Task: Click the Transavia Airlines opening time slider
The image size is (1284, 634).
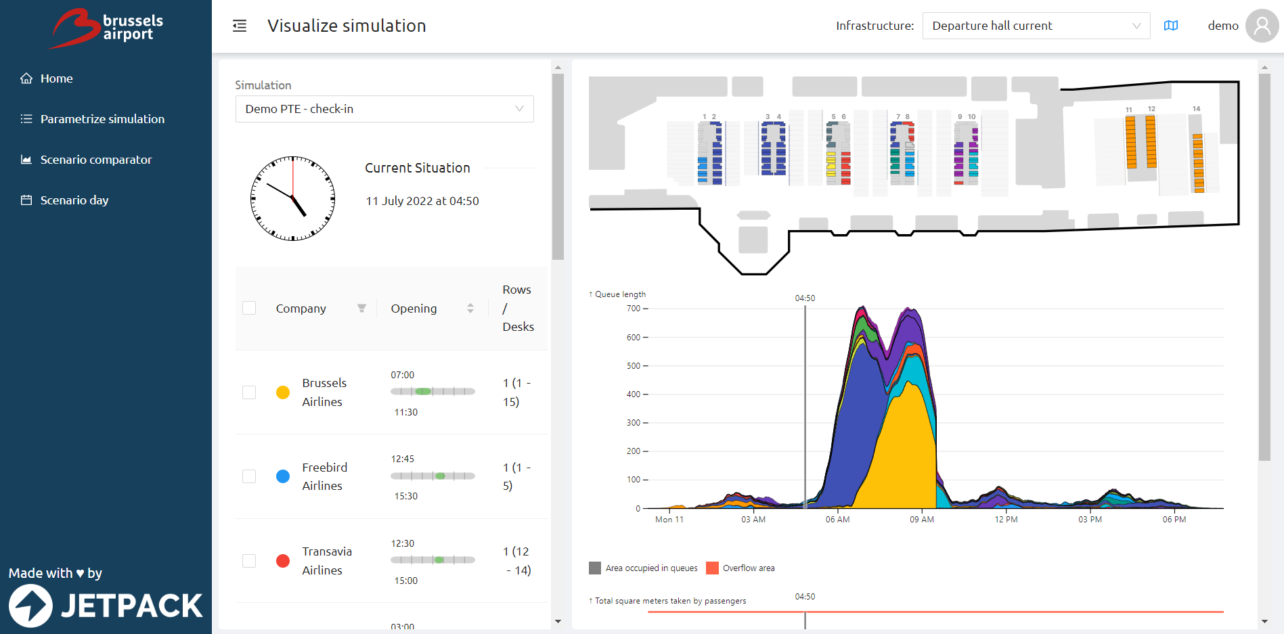Action: pyautogui.click(x=433, y=560)
